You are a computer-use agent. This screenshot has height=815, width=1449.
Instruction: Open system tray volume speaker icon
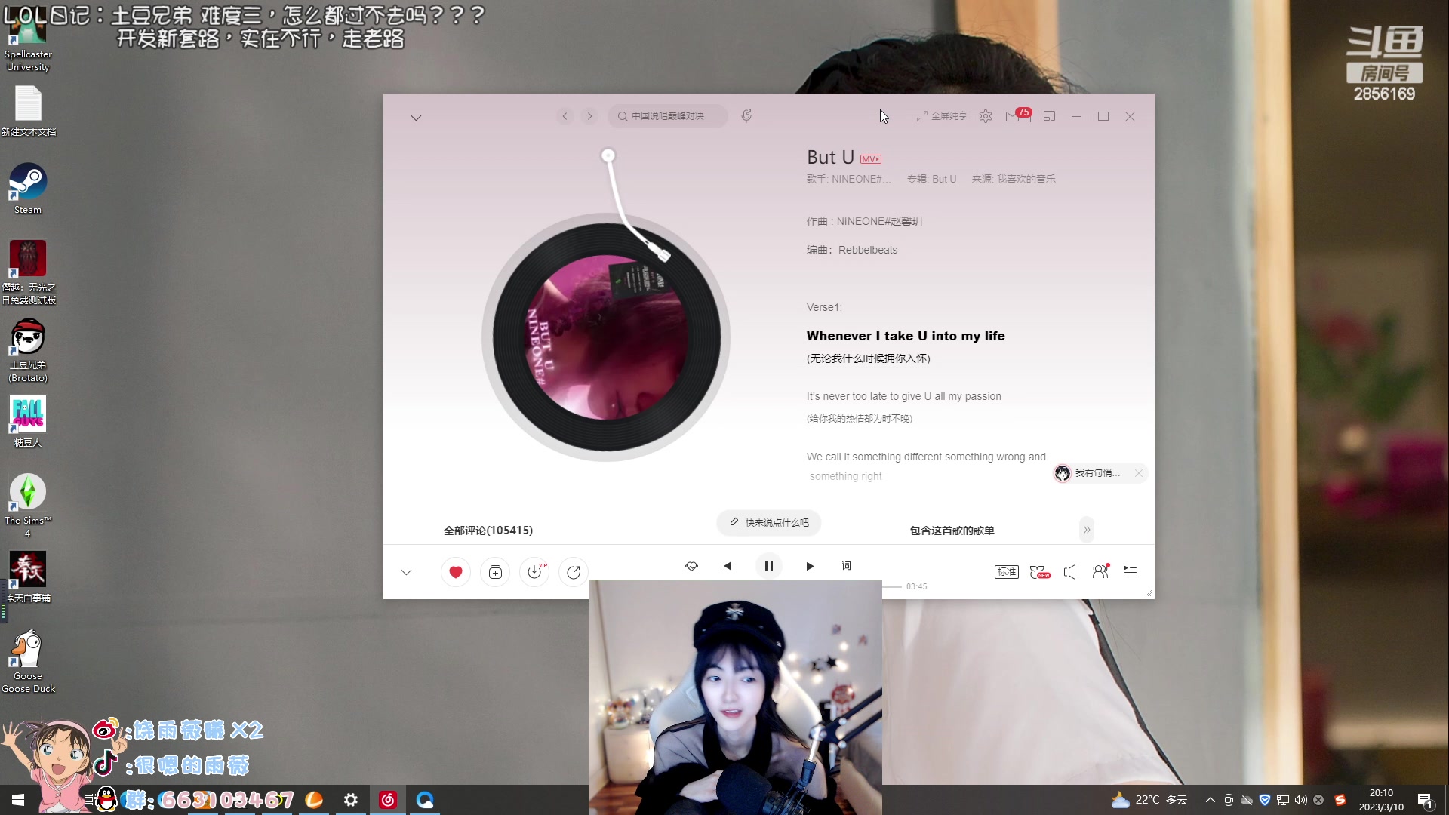(1300, 800)
